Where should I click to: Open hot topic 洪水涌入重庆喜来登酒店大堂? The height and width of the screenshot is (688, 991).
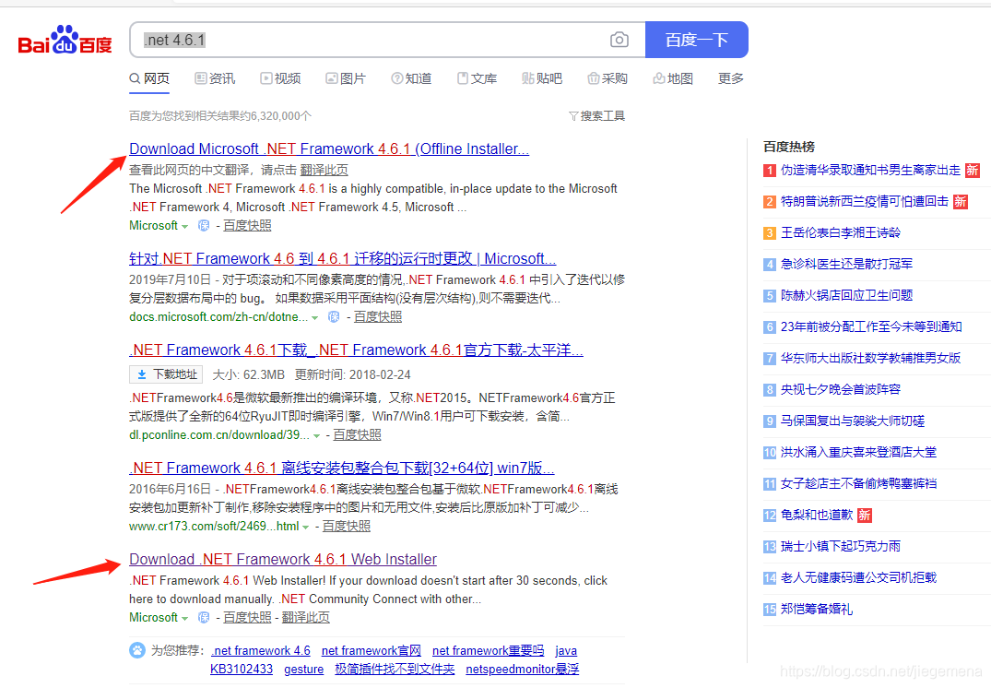(x=858, y=452)
